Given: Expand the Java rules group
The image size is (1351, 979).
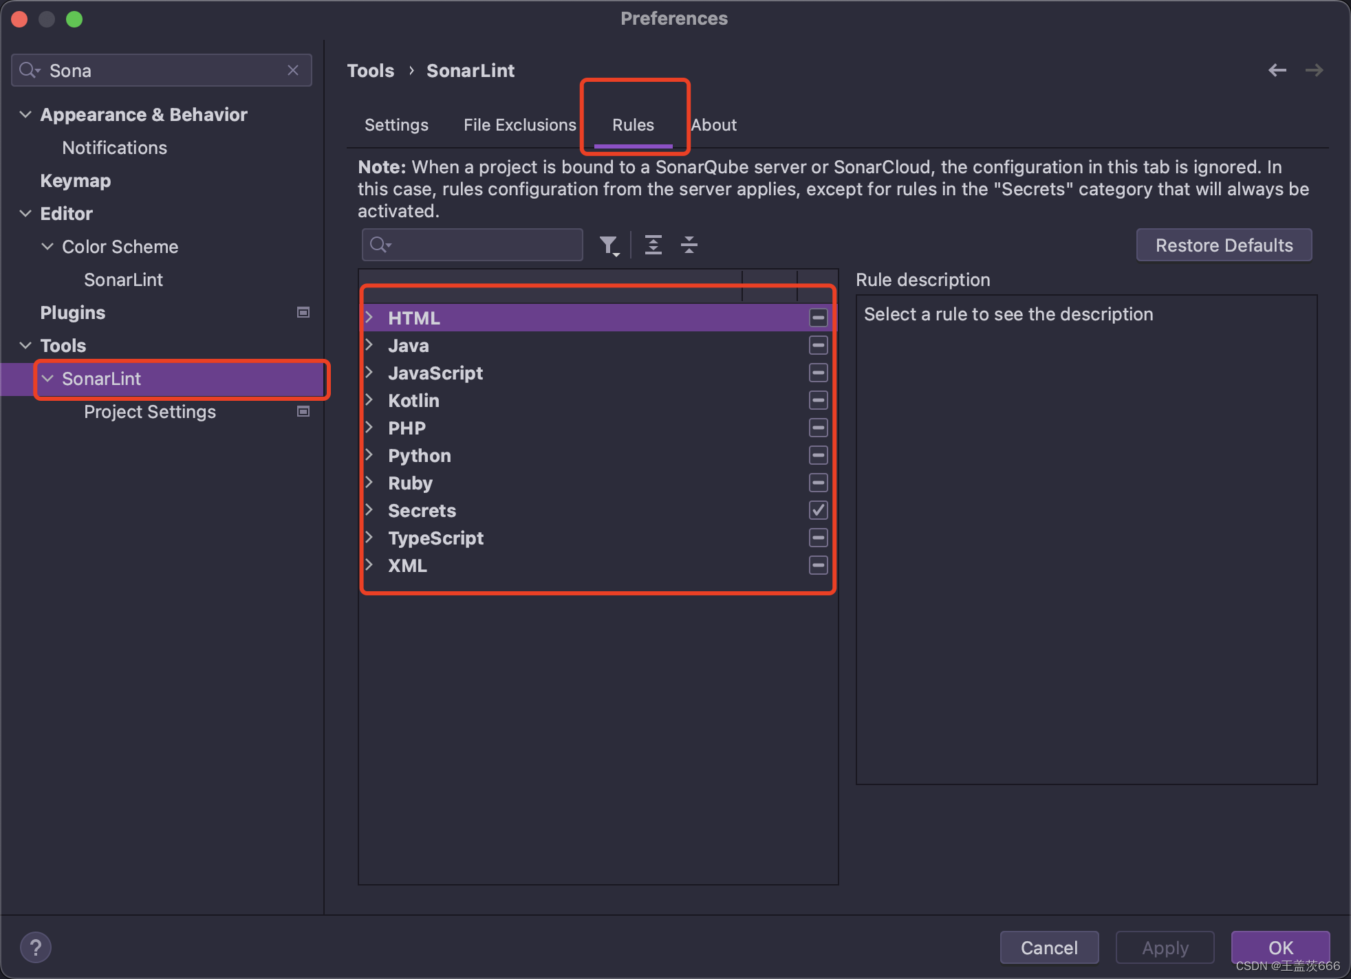Looking at the screenshot, I should [369, 344].
